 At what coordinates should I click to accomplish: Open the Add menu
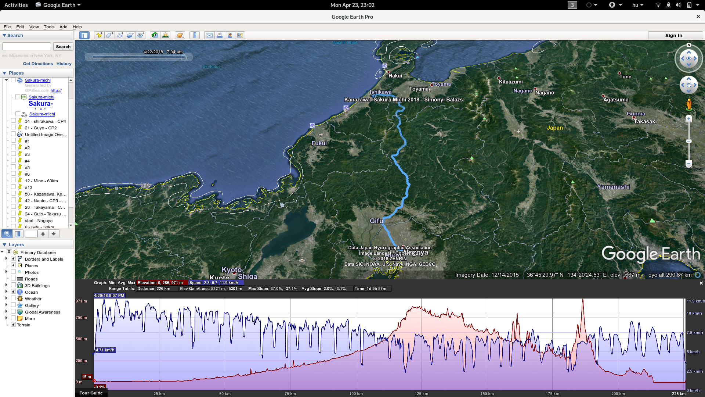pyautogui.click(x=64, y=27)
